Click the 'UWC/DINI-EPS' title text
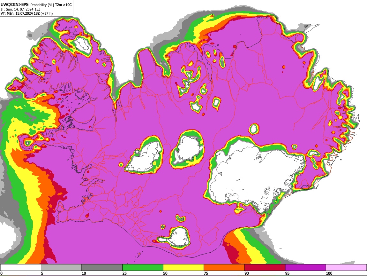367x276 pixels. (x=15, y=5)
